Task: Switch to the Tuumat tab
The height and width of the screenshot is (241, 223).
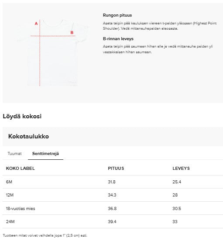Action: pos(14,153)
